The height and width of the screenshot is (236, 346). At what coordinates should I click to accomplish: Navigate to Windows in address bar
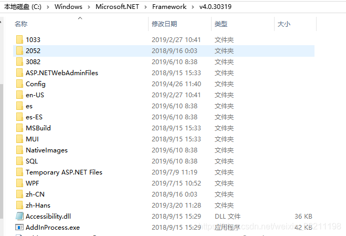[68, 7]
